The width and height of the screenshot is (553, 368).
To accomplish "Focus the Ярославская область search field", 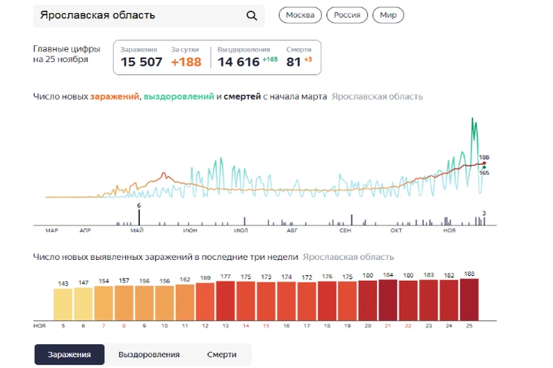I will click(x=149, y=16).
